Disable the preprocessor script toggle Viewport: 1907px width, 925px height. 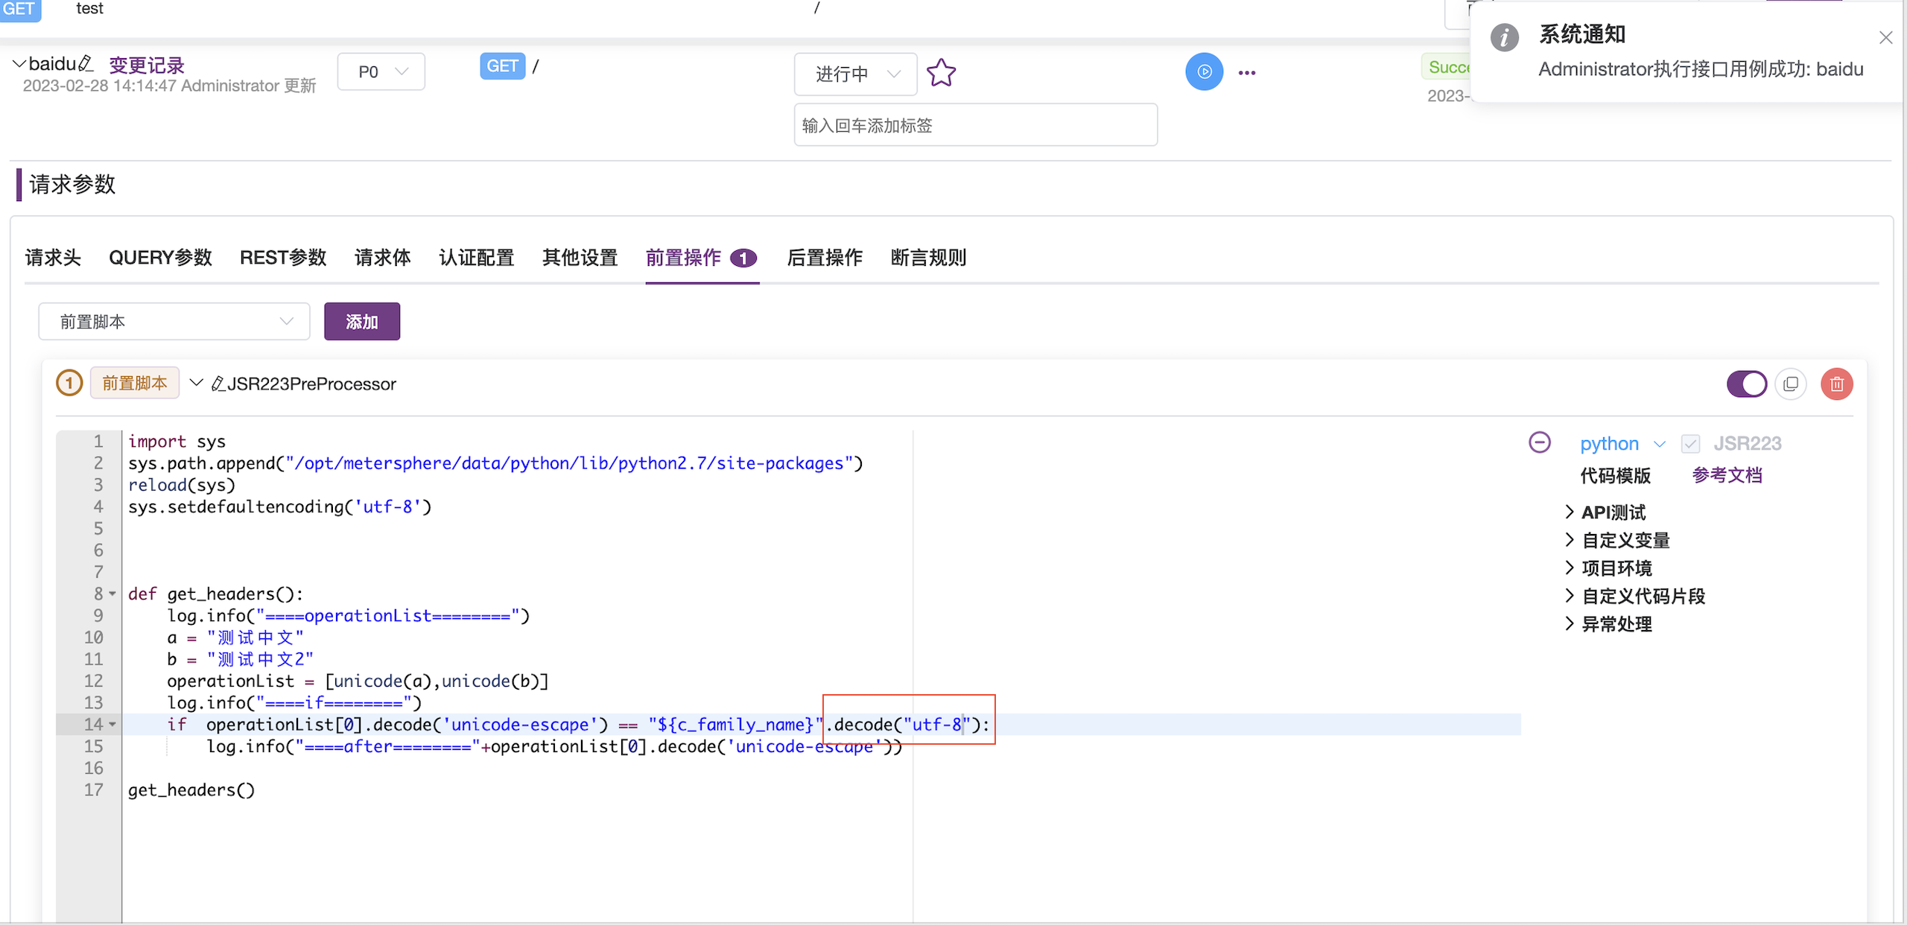pyautogui.click(x=1746, y=384)
